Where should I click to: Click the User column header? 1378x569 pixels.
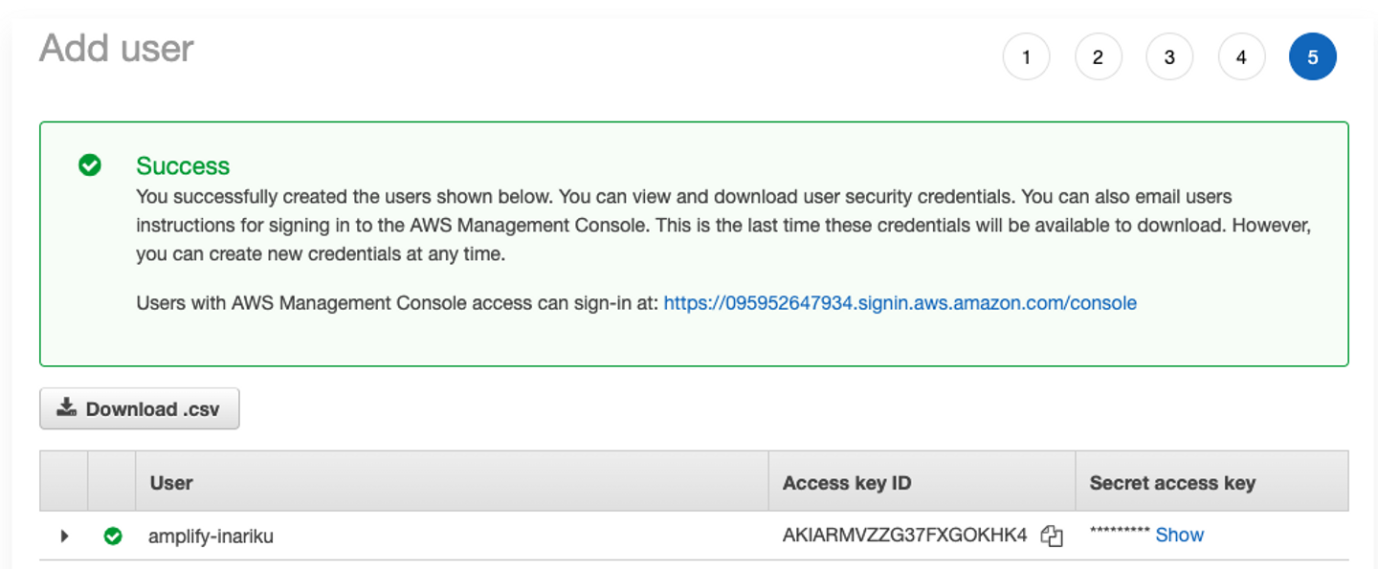click(x=171, y=483)
